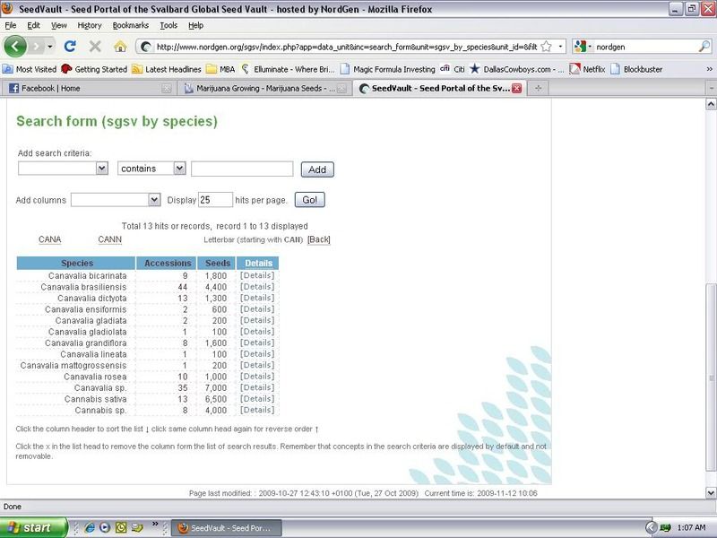Show more bookmarks chevron
This screenshot has height=538, width=717.
pos(709,69)
